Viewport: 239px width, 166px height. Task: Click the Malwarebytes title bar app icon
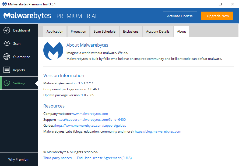(4, 4)
